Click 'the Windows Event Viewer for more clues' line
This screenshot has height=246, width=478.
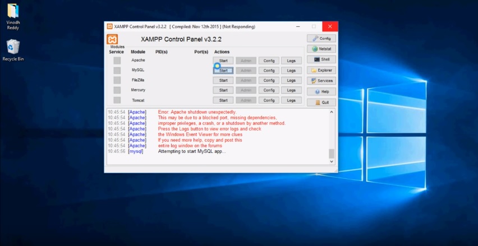tap(200, 134)
